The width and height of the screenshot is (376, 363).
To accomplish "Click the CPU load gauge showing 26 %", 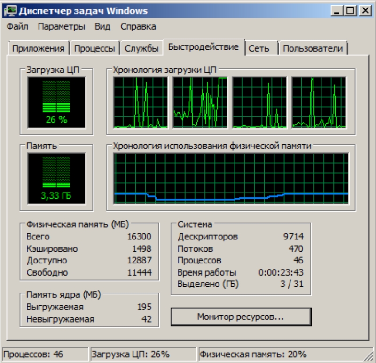I will (x=56, y=102).
